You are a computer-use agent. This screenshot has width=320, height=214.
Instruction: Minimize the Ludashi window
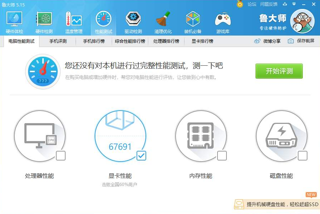point(304,4)
